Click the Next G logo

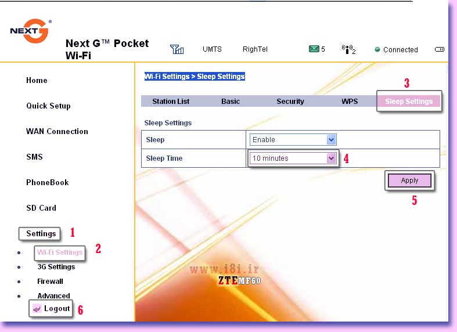tap(30, 31)
